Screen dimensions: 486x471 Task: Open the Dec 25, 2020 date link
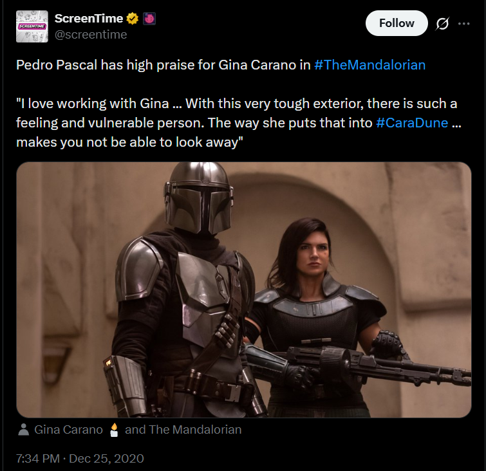(x=106, y=459)
